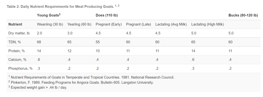
Task: Click the Weanling (30 lb) column header
Action: tap(50, 24)
